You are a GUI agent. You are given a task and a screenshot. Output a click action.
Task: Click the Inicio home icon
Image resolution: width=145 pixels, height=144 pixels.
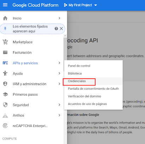coord(5,18)
